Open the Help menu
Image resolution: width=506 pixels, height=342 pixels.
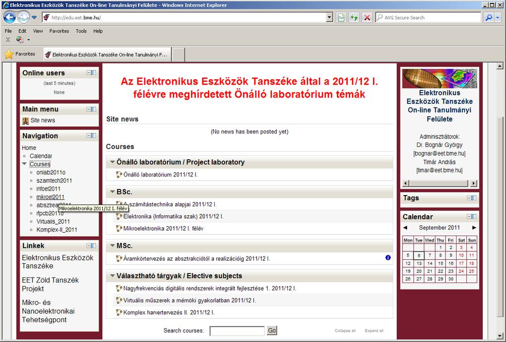tap(98, 31)
